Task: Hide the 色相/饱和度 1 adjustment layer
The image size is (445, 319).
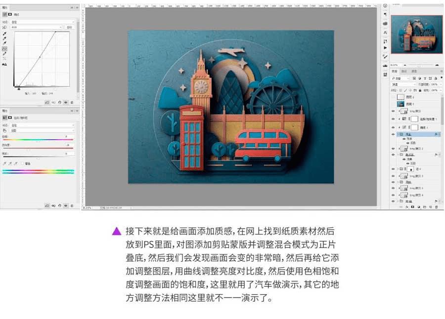Action: (x=393, y=119)
